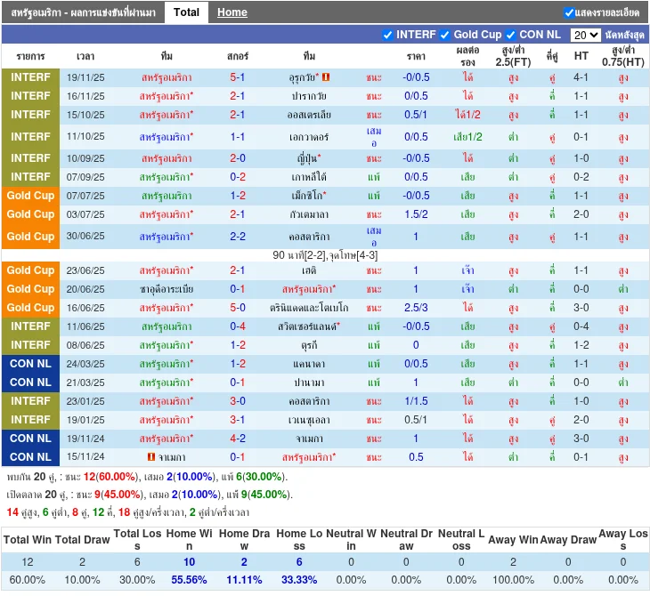Open the เม็กซิโก team link
The height and width of the screenshot is (596, 650).
[x=307, y=196]
